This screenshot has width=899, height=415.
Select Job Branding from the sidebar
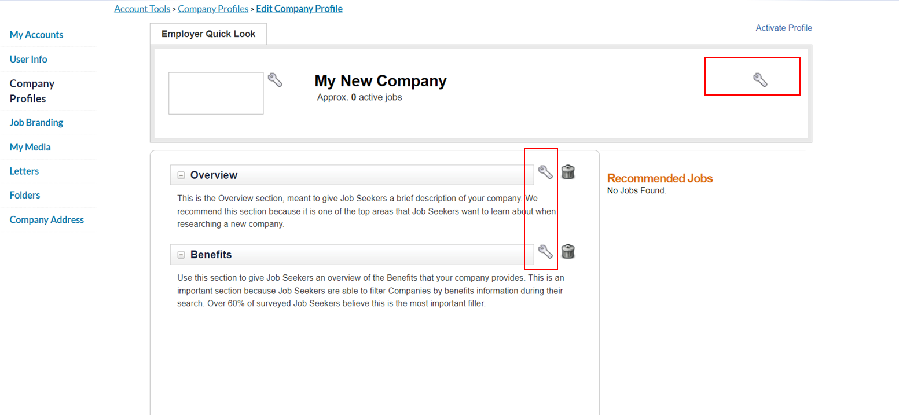pyautogui.click(x=36, y=122)
